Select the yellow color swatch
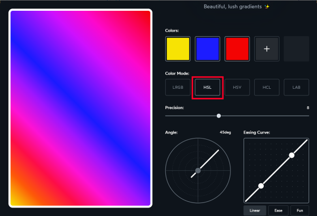This screenshot has height=216, width=317. pyautogui.click(x=178, y=49)
